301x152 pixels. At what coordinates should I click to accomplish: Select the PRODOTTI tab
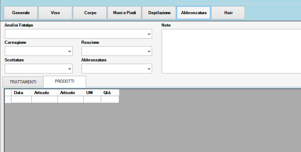65,81
